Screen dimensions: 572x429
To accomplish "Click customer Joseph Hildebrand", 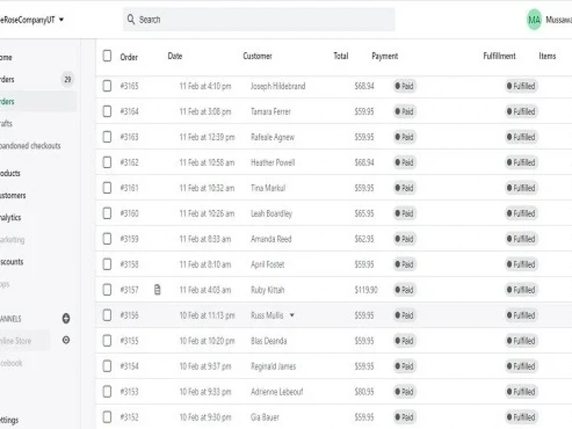I will (x=278, y=86).
